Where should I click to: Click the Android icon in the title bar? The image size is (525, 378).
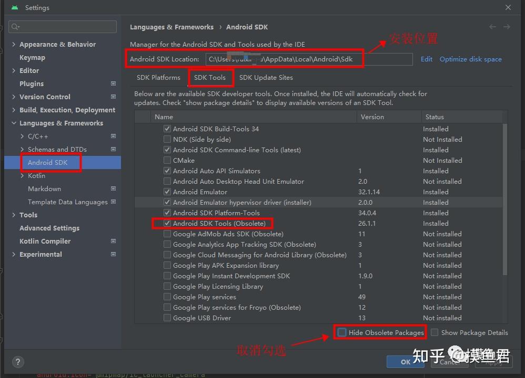(14, 7)
